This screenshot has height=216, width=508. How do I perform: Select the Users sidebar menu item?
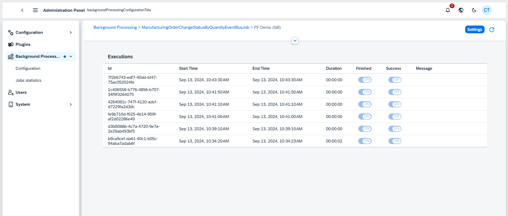click(21, 92)
